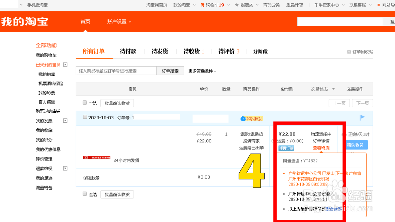The width and height of the screenshot is (395, 222).
Task: Open 商品分类 top link
Action: click(271, 5)
